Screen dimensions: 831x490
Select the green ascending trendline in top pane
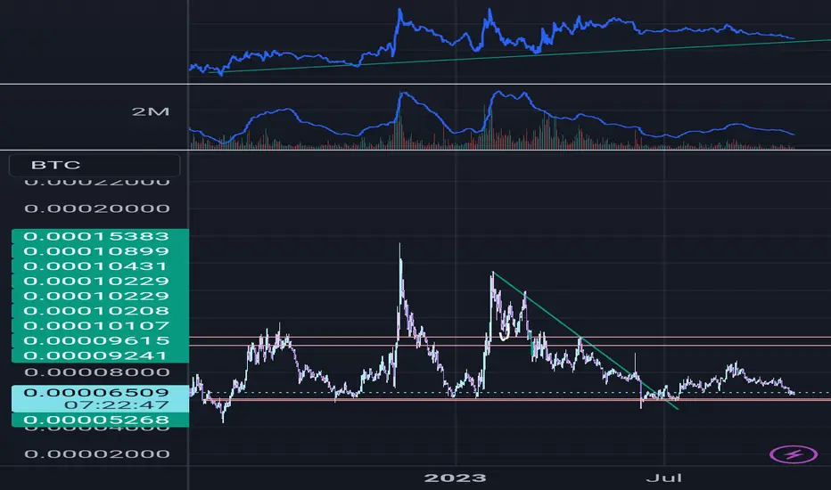click(x=519, y=55)
